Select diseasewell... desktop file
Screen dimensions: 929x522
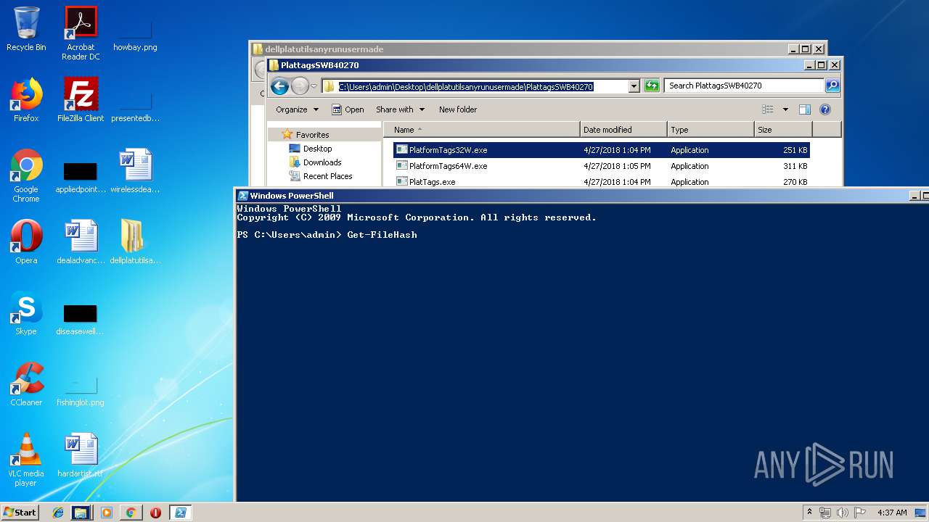pos(81,319)
